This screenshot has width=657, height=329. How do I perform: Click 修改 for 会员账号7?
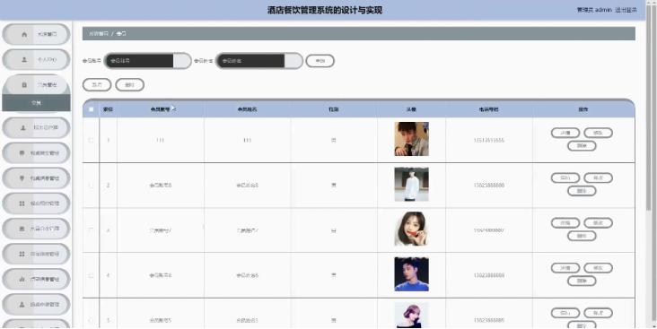click(x=599, y=222)
